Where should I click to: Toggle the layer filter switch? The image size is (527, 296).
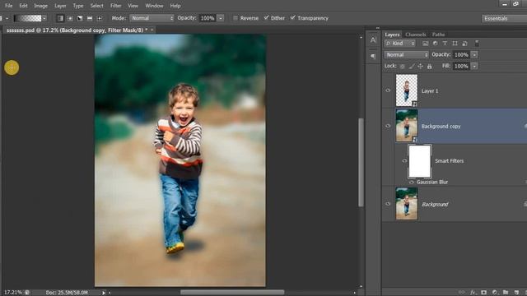(477, 43)
